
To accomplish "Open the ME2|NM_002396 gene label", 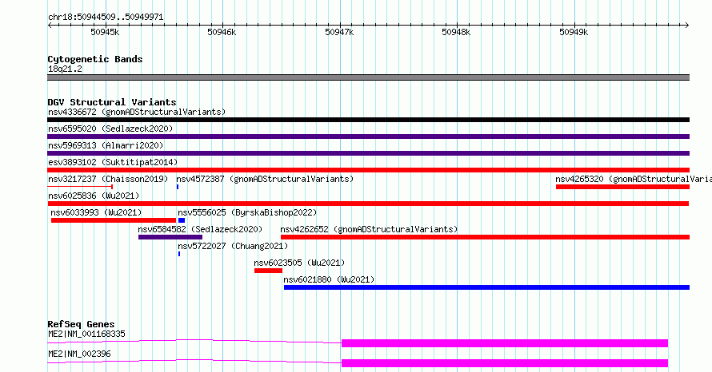I will click(79, 354).
